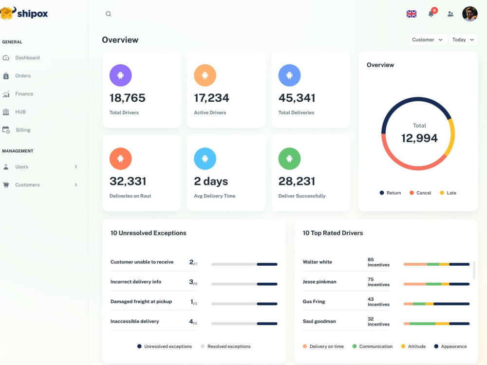Image resolution: width=487 pixels, height=365 pixels.
Task: Click the Finance chart icon
Action: (x=6, y=94)
